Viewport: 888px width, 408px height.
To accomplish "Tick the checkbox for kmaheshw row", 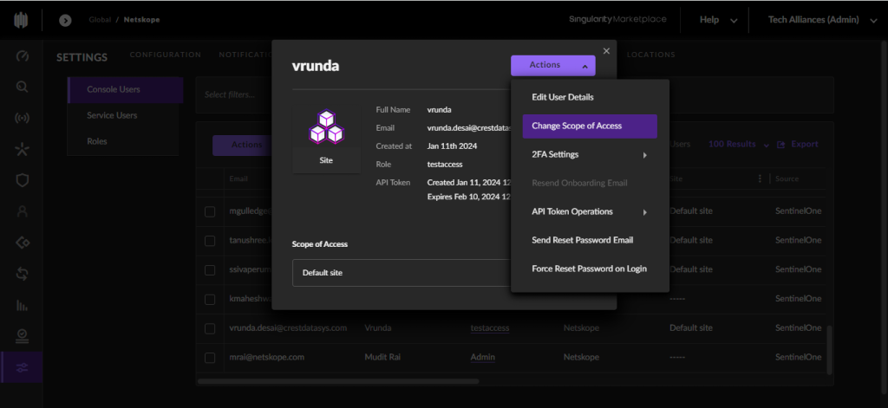I will [210, 299].
